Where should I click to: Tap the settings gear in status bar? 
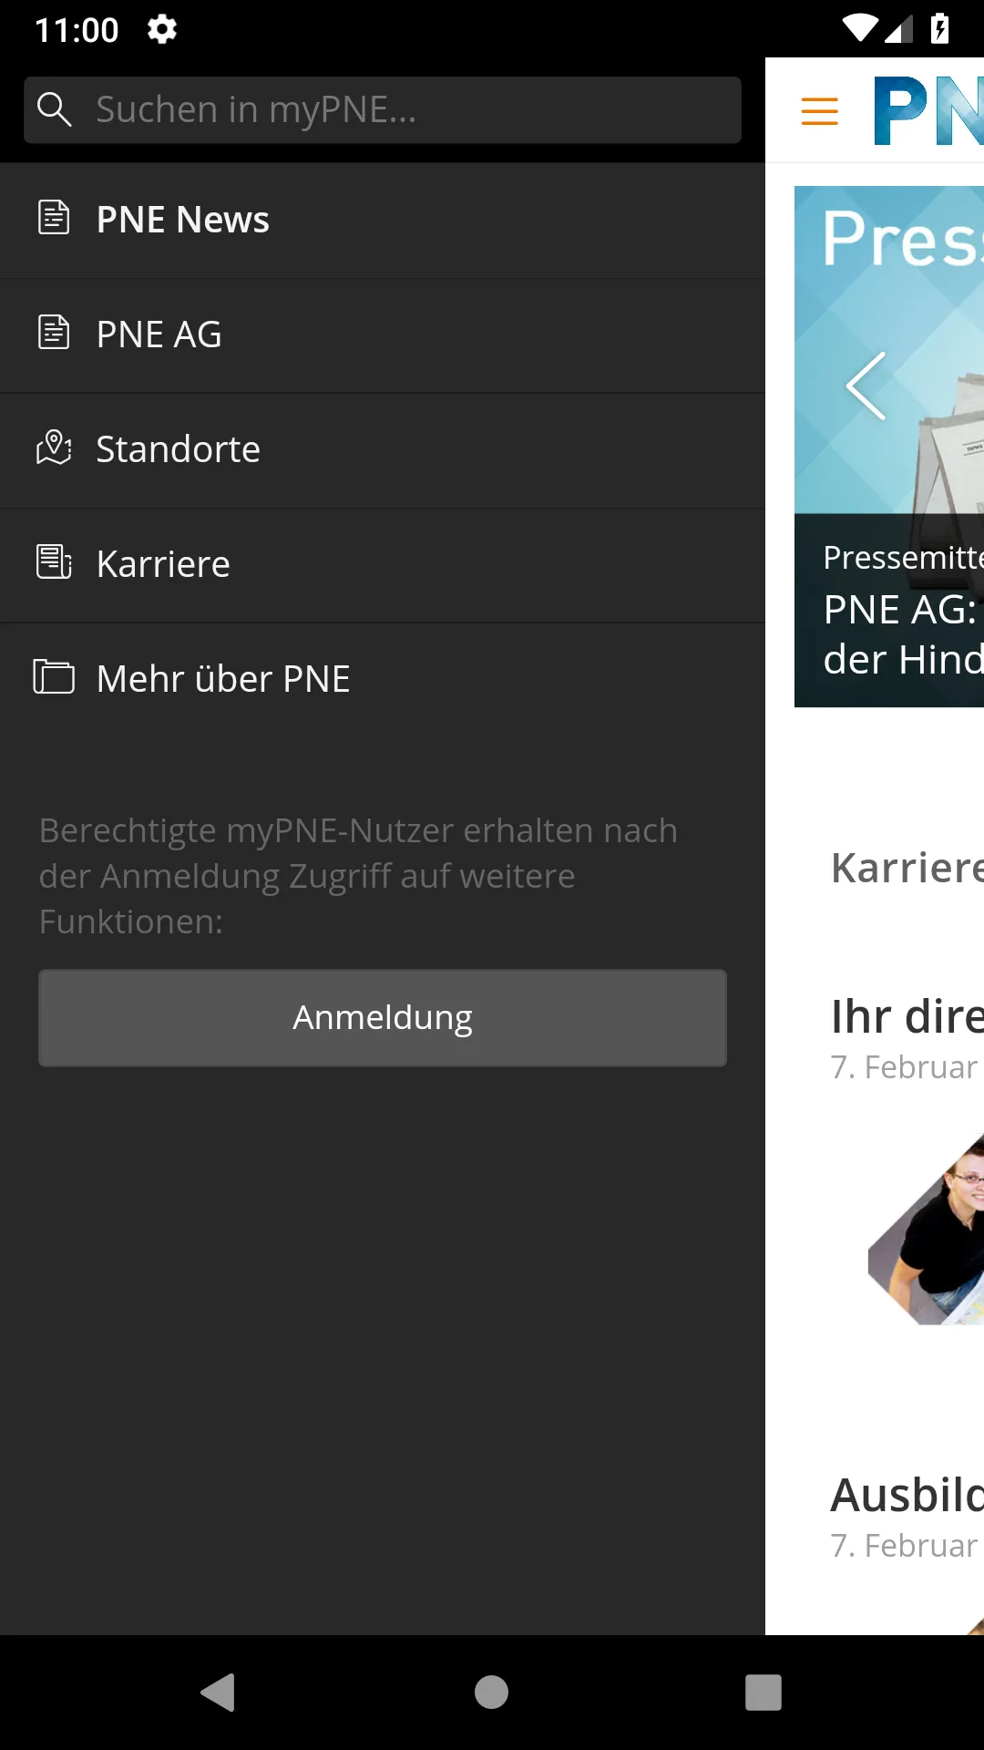pos(162,29)
